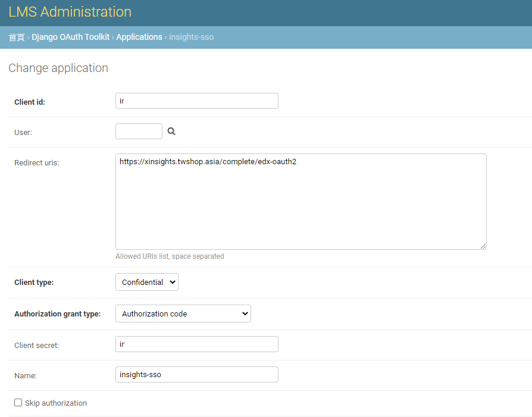Focus the Client secret input field
Viewport: 532px width, 417px height.
tap(197, 344)
